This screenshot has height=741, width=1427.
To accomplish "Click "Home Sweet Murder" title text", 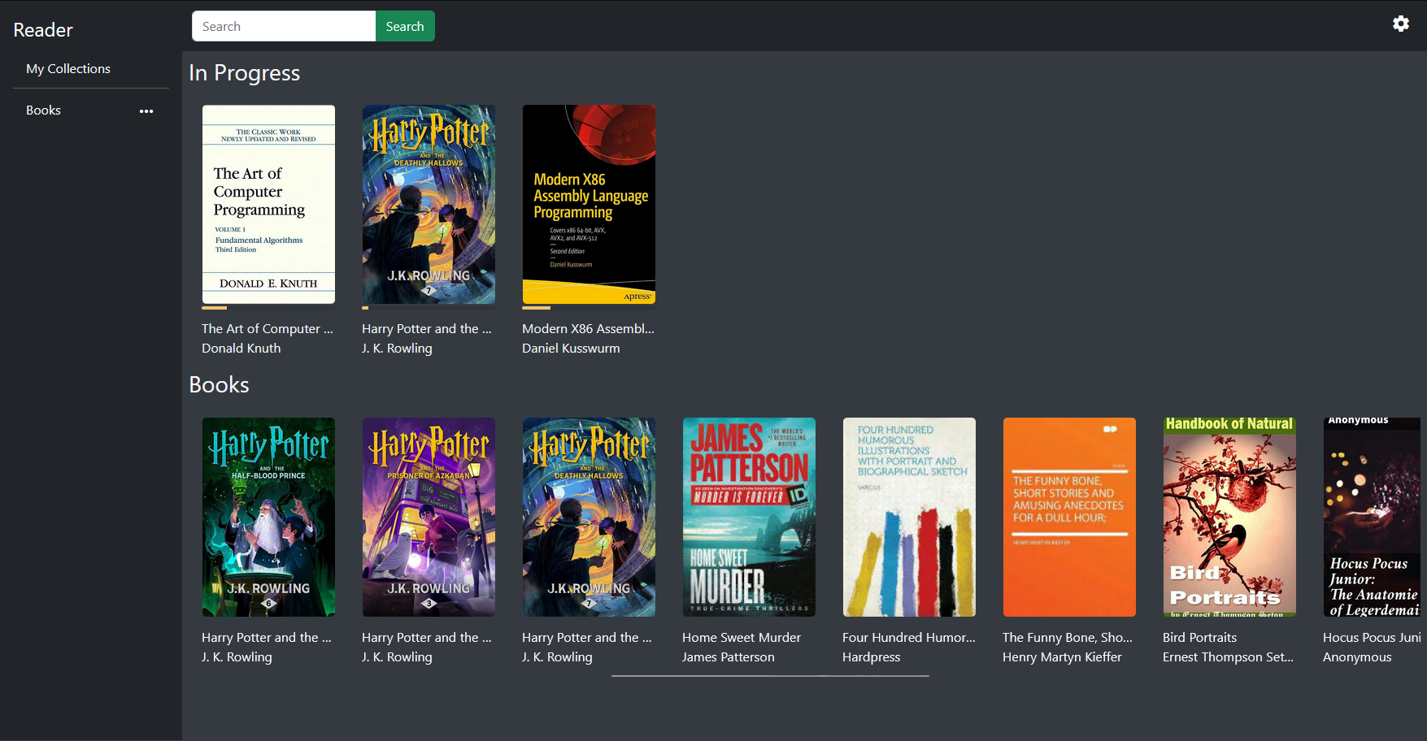I will [x=742, y=638].
